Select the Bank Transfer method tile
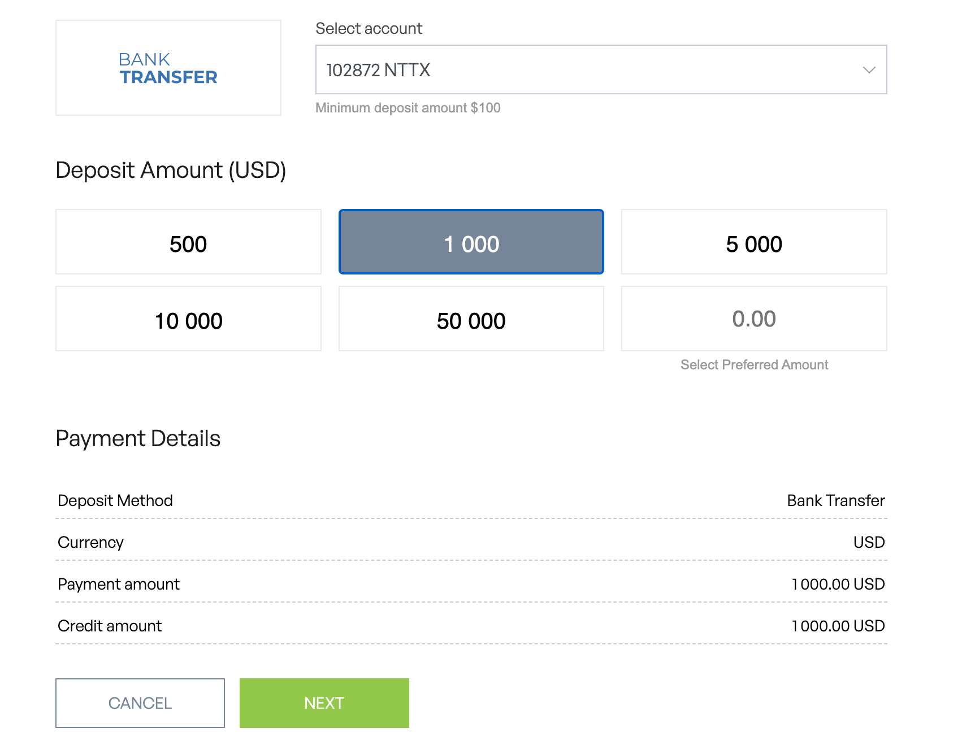The image size is (962, 750). [x=168, y=68]
